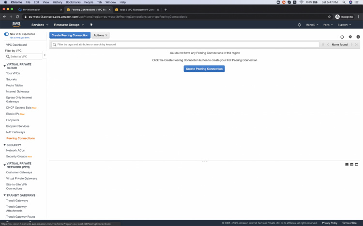The height and width of the screenshot is (226, 363).
Task: Open the Bookmarks menu in the menu bar
Action: tap(73, 2)
